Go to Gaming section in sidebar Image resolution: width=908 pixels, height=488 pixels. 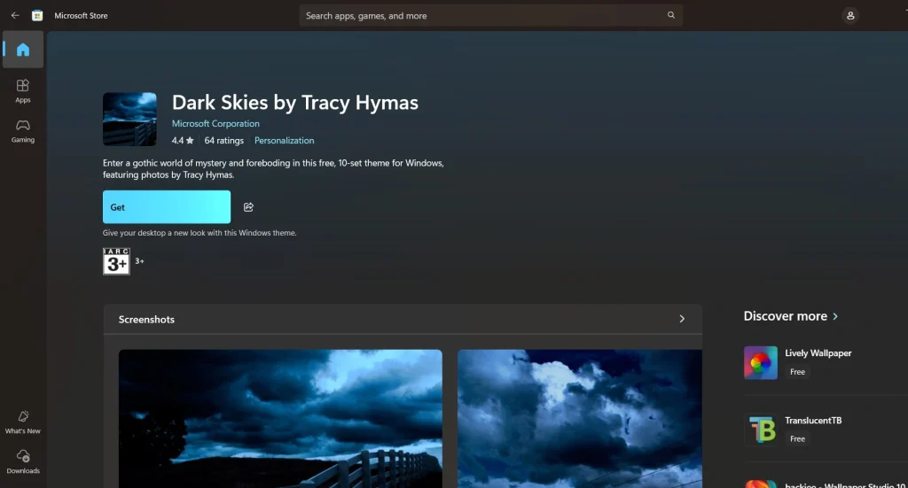23,130
